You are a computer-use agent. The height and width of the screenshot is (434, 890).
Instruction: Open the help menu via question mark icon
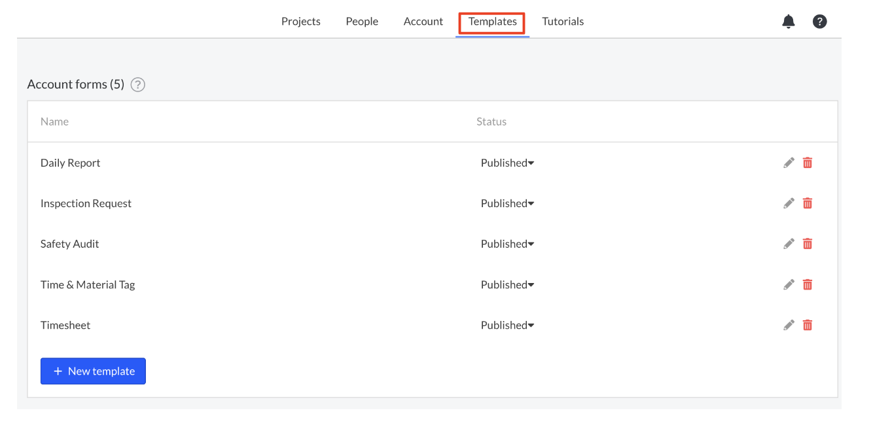point(819,21)
